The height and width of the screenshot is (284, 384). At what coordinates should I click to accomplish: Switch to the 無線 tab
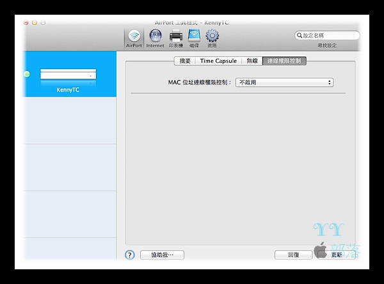[x=252, y=61]
